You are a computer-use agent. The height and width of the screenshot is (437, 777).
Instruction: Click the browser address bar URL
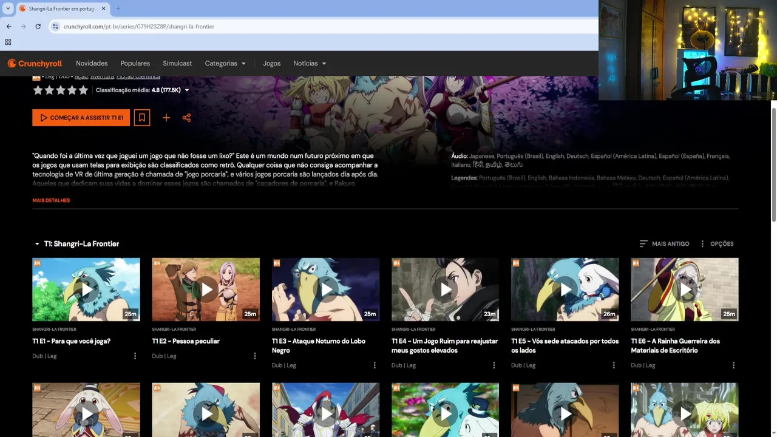138,27
